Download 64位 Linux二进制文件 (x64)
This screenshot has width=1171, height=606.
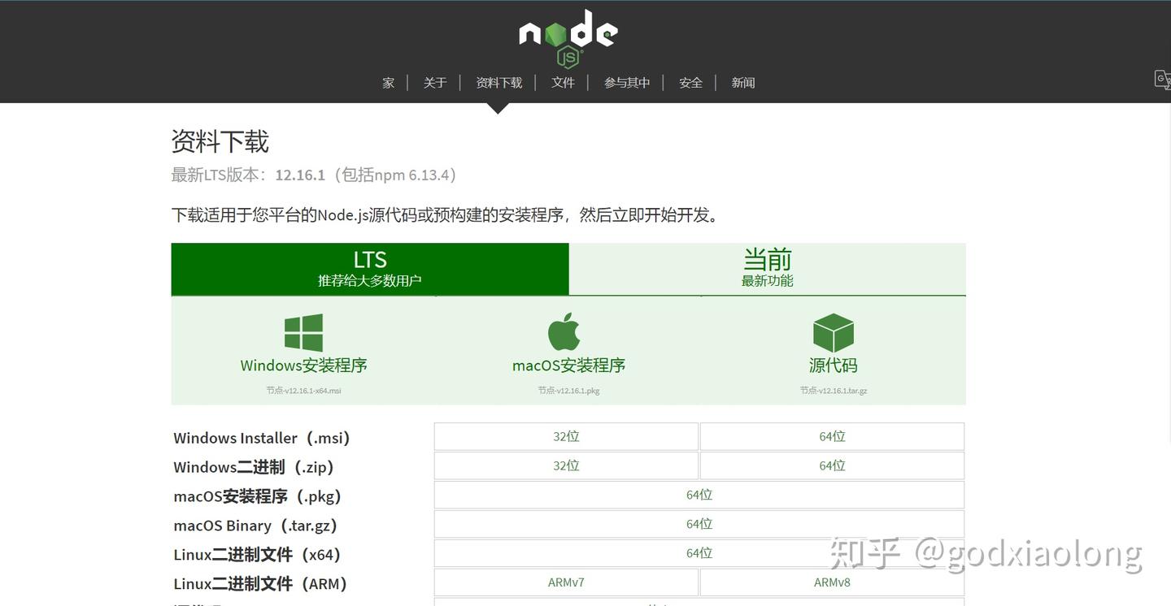click(699, 553)
